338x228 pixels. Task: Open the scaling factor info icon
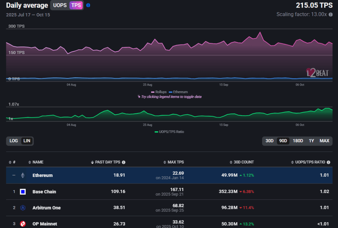330,14
